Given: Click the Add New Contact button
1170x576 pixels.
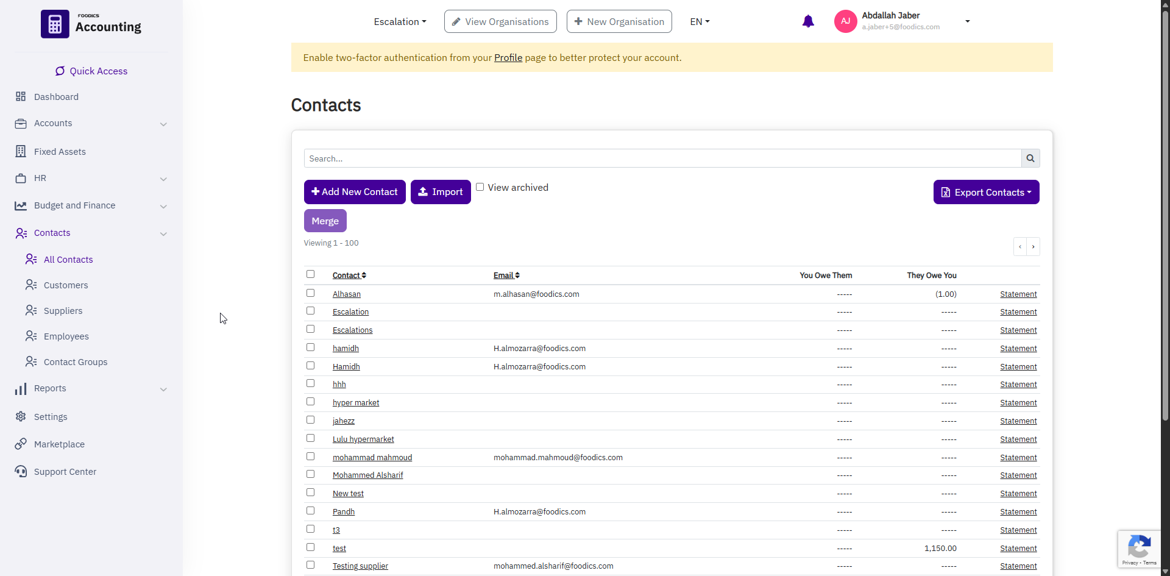Looking at the screenshot, I should coord(355,192).
